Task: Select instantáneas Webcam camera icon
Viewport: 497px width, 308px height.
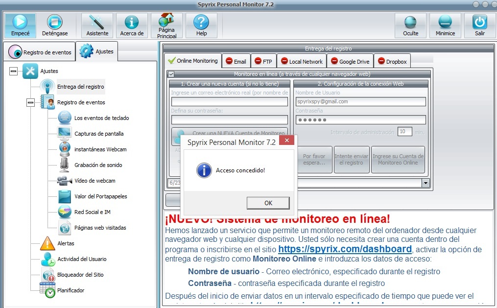Action: pyautogui.click(x=65, y=149)
